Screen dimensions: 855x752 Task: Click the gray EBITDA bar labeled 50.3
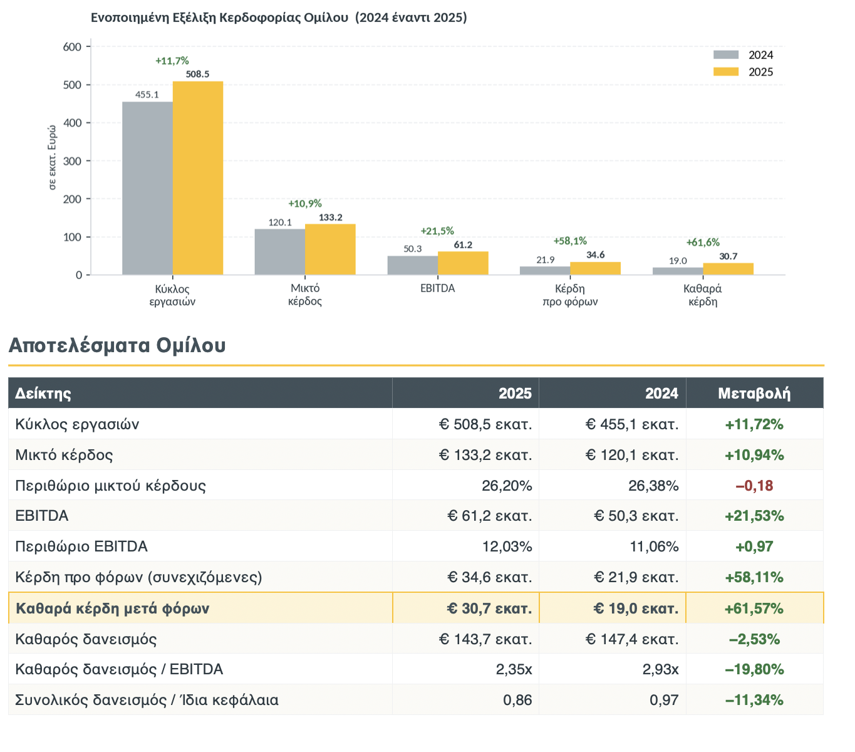coord(413,265)
